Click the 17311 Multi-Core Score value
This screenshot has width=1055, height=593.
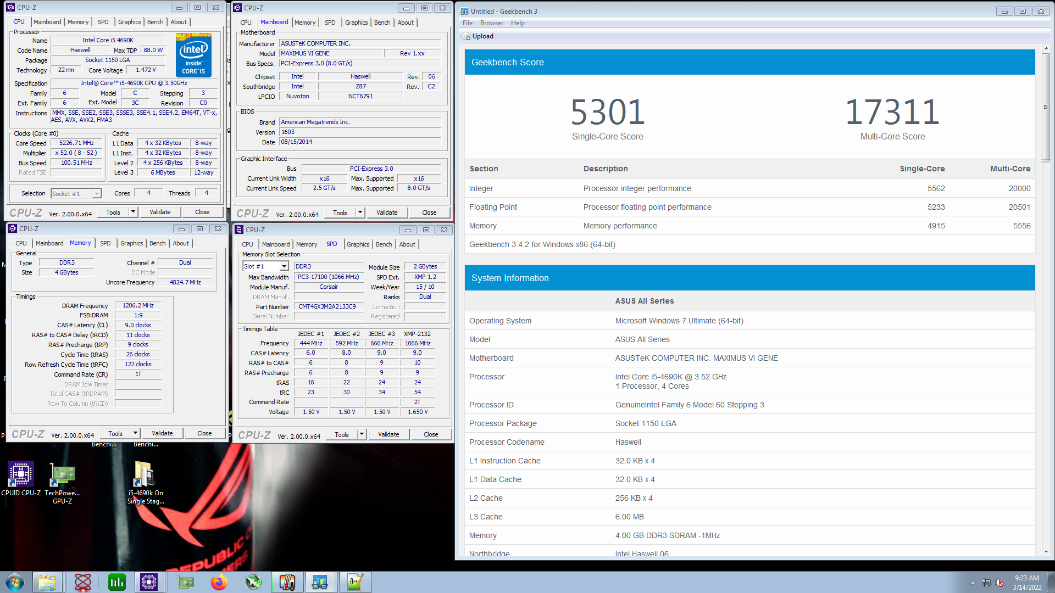tap(892, 112)
